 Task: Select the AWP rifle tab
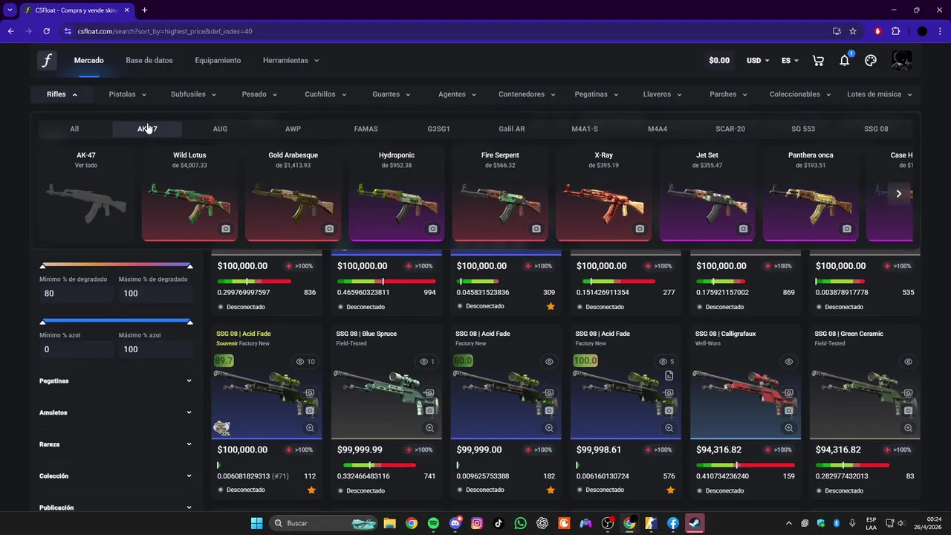click(293, 129)
